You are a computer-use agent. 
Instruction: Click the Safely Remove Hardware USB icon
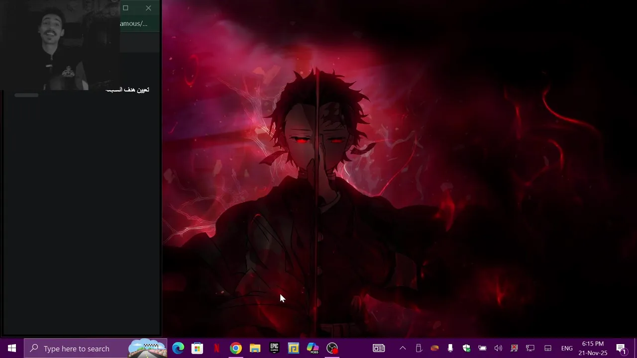419,349
